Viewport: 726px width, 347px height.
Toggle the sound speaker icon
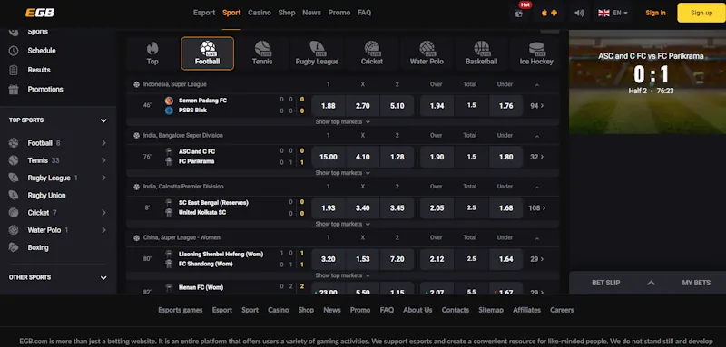(x=579, y=13)
